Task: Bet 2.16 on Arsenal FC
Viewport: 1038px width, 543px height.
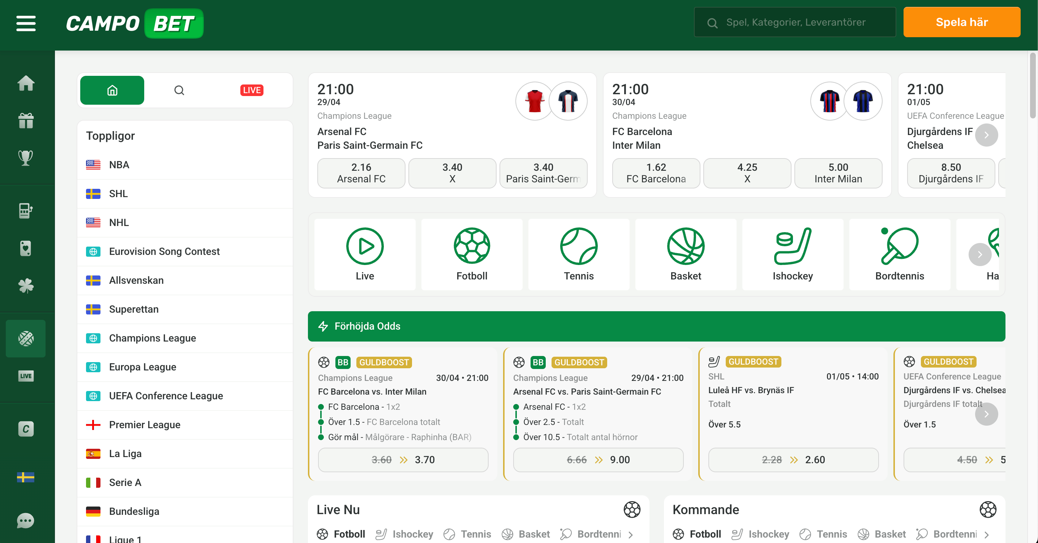Action: pyautogui.click(x=361, y=173)
